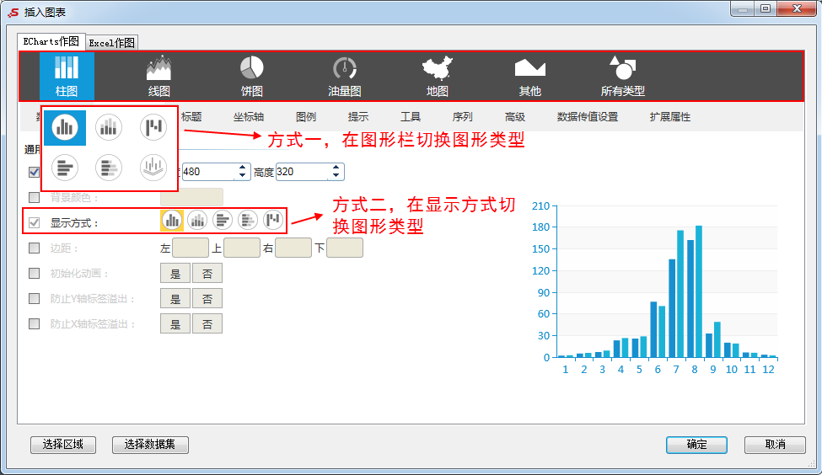Click 是 for 初始化动画
The width and height of the screenshot is (822, 475).
(175, 274)
